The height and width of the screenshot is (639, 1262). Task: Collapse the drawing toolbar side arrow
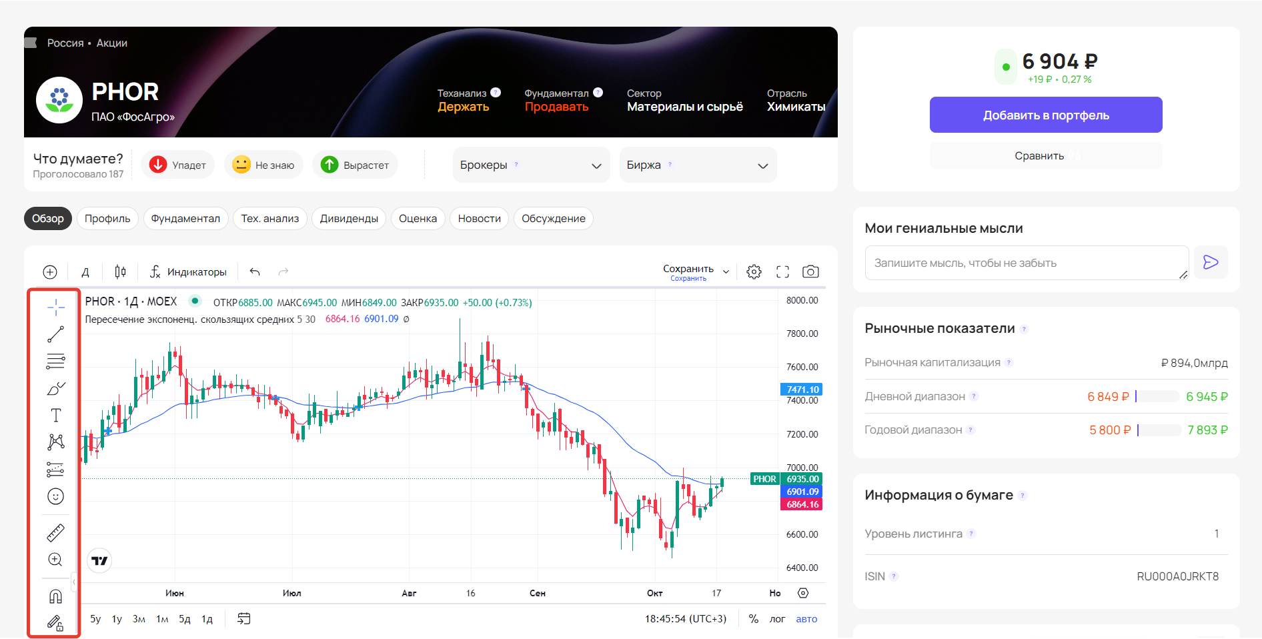[x=74, y=582]
